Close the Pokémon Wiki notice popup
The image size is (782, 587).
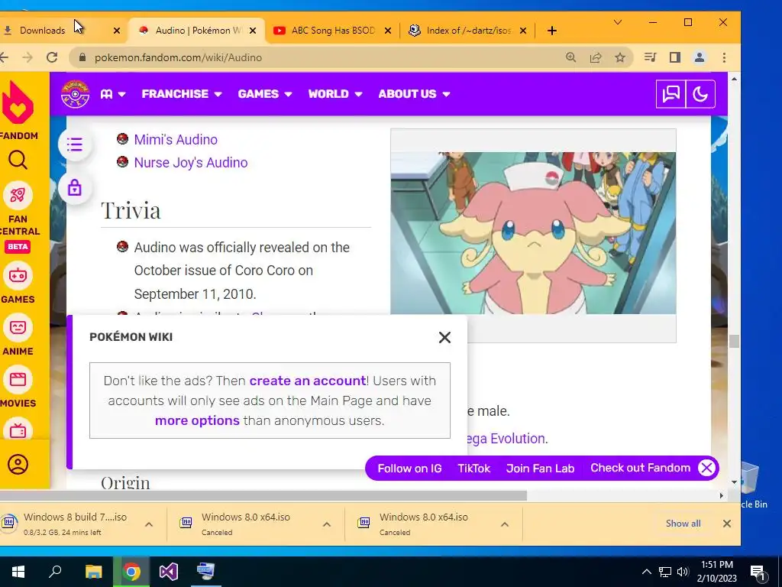444,337
